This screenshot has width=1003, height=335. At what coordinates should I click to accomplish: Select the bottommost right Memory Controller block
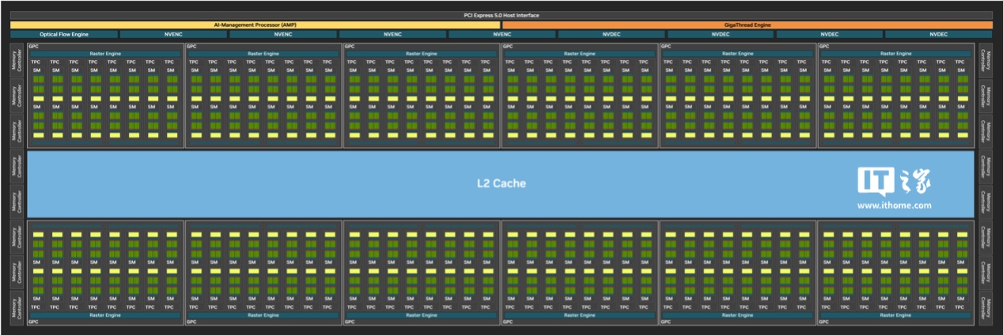(985, 308)
